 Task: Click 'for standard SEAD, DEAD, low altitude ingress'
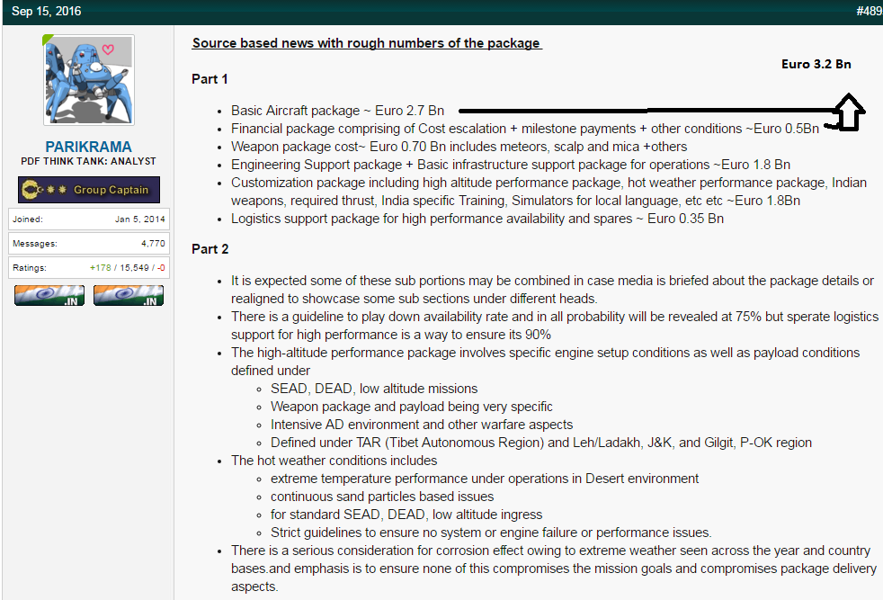(406, 515)
